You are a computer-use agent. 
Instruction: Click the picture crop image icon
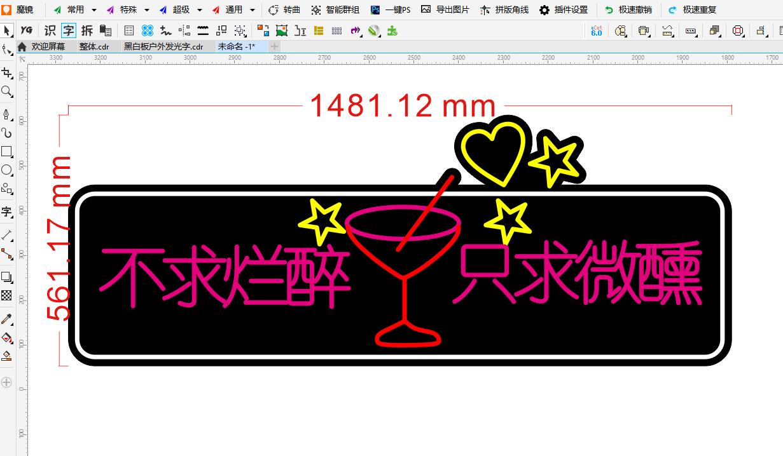tap(282, 30)
